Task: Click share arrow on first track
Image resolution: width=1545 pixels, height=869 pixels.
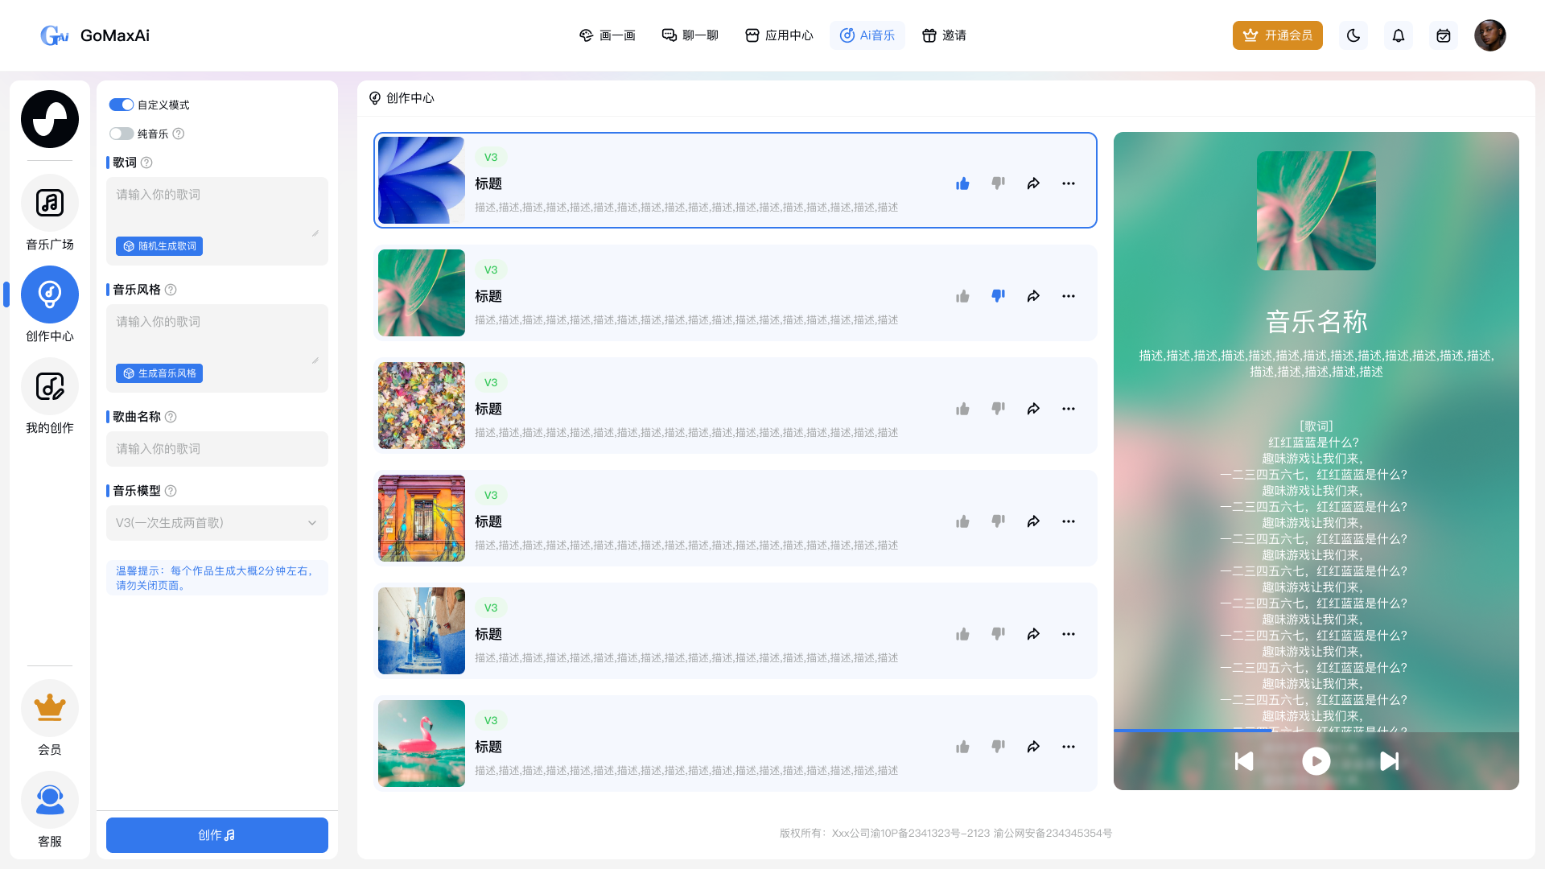Action: (1033, 183)
